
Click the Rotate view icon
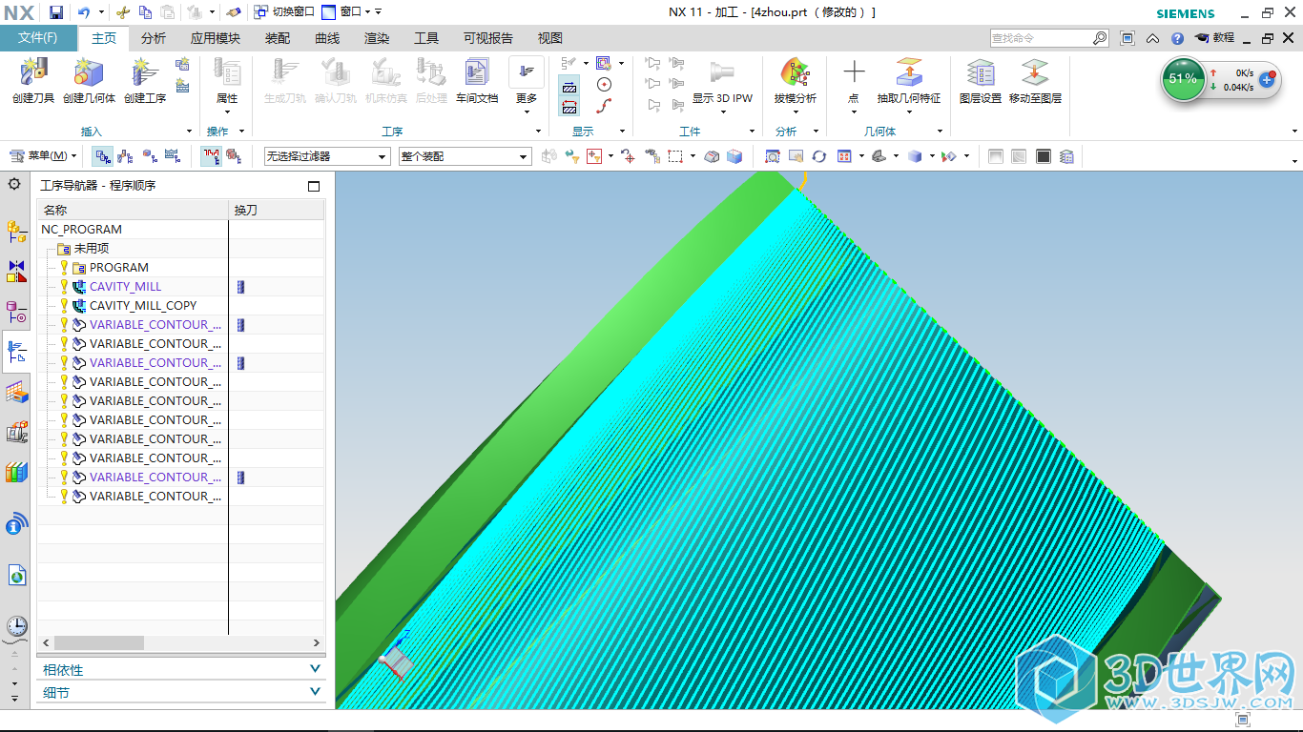pyautogui.click(x=818, y=156)
